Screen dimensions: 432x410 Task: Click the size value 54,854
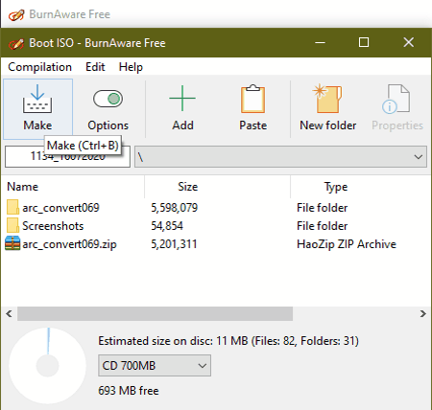click(x=167, y=226)
